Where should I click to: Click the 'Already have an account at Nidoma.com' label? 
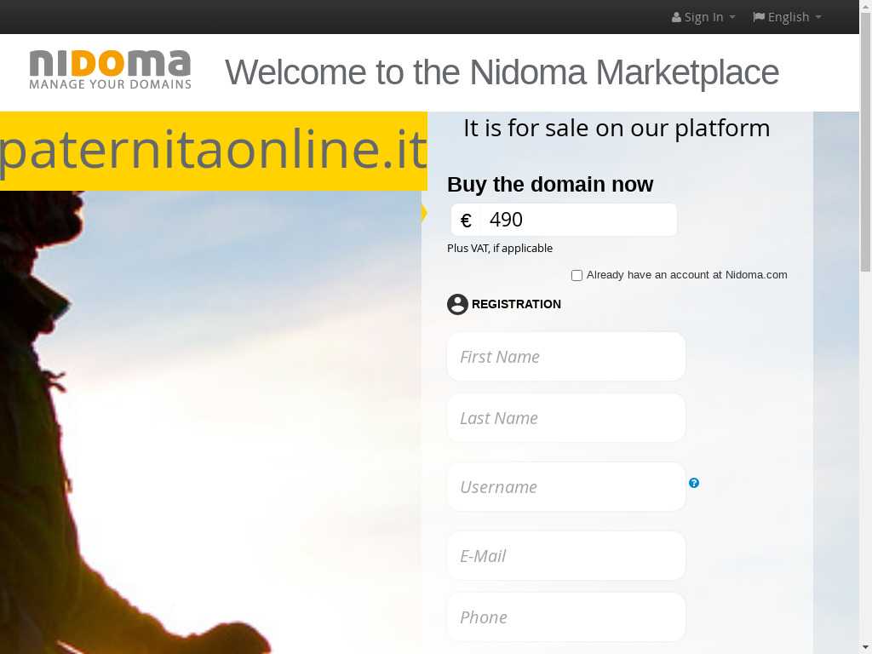[686, 275]
